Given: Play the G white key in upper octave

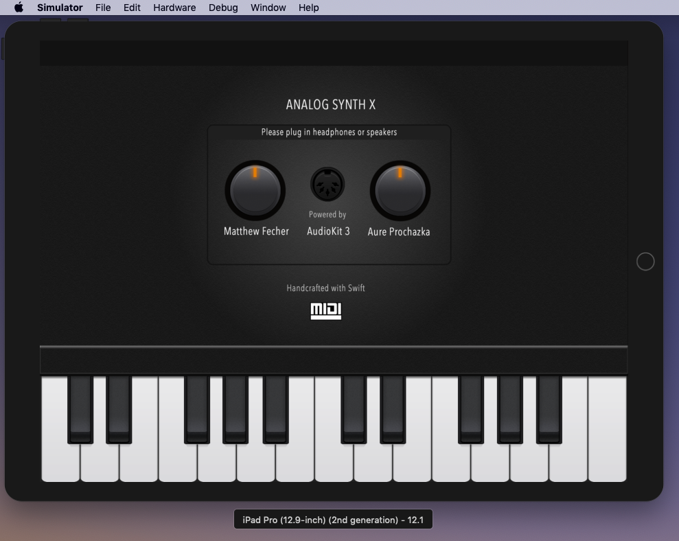Looking at the screenshot, I should click(490, 461).
